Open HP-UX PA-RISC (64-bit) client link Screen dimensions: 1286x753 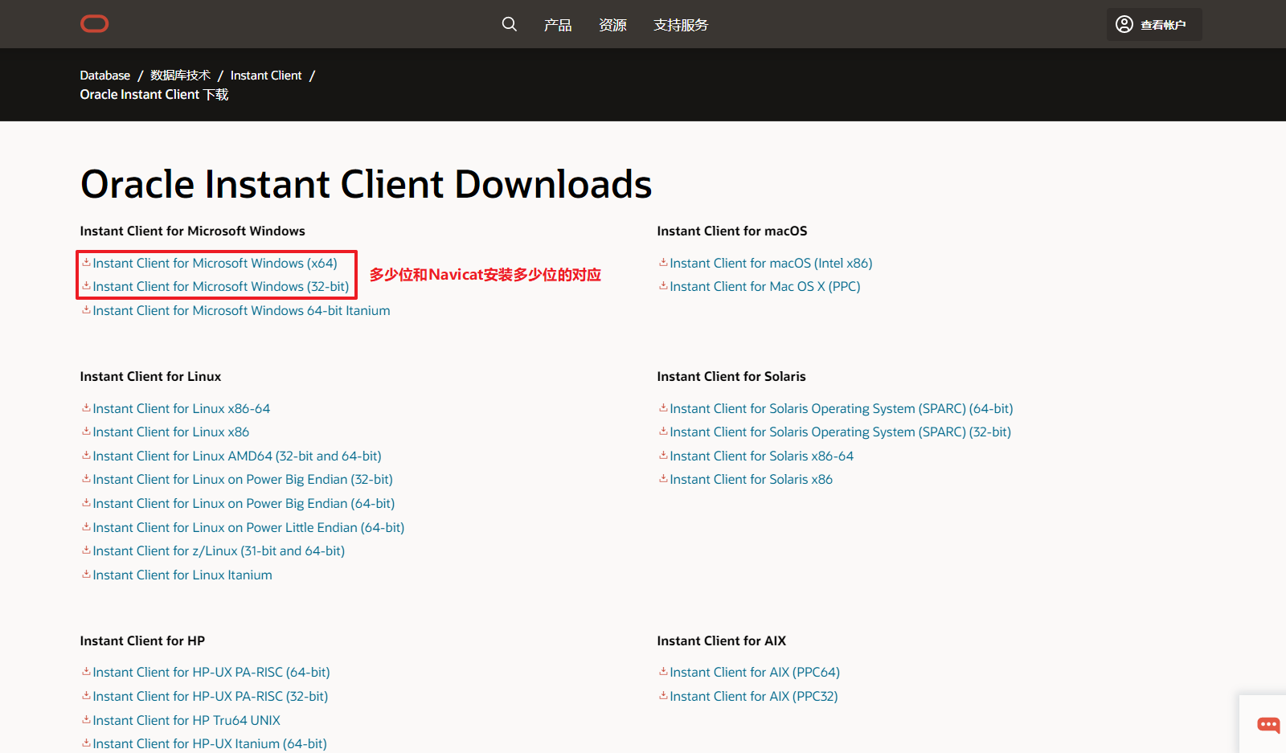(211, 673)
